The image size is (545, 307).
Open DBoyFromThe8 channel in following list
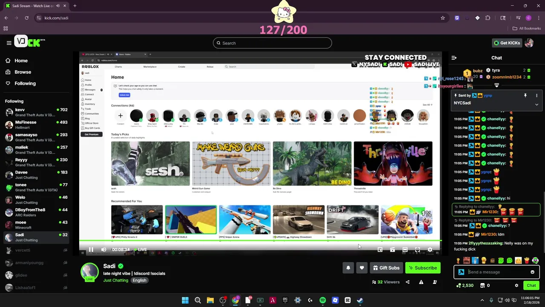(36, 212)
